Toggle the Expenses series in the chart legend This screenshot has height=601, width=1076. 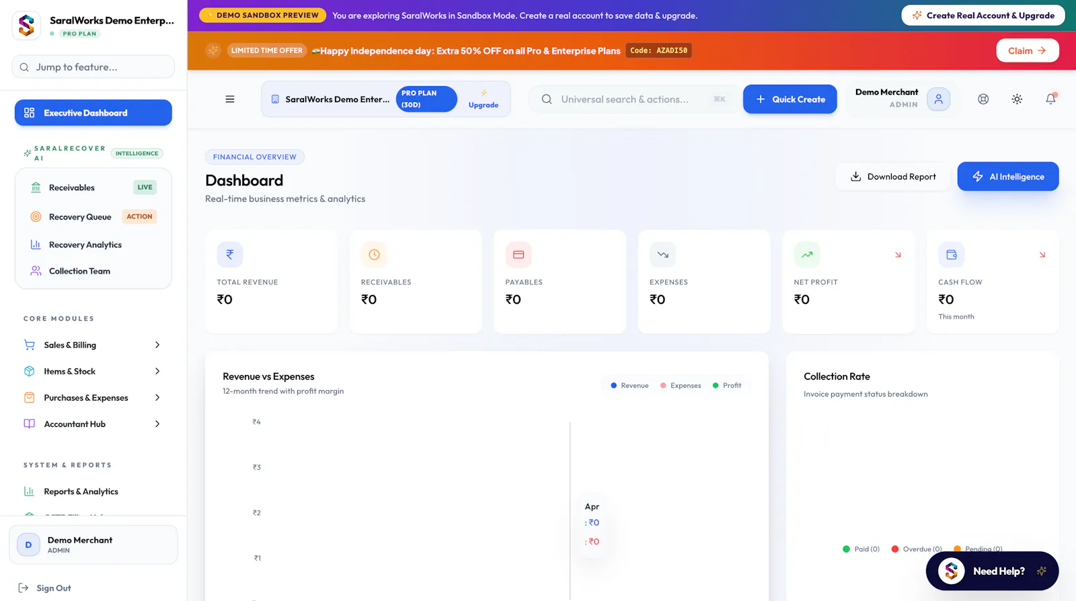(681, 386)
